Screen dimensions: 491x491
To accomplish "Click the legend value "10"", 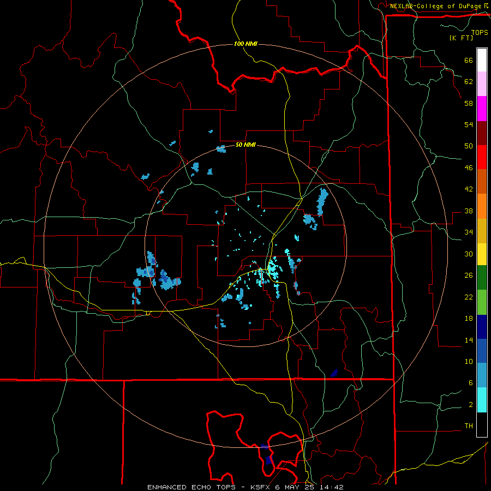I will pyautogui.click(x=469, y=361).
